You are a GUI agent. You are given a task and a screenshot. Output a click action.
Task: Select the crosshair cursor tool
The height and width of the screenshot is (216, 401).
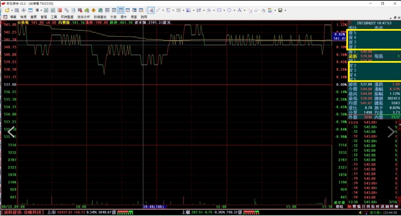(24, 10)
